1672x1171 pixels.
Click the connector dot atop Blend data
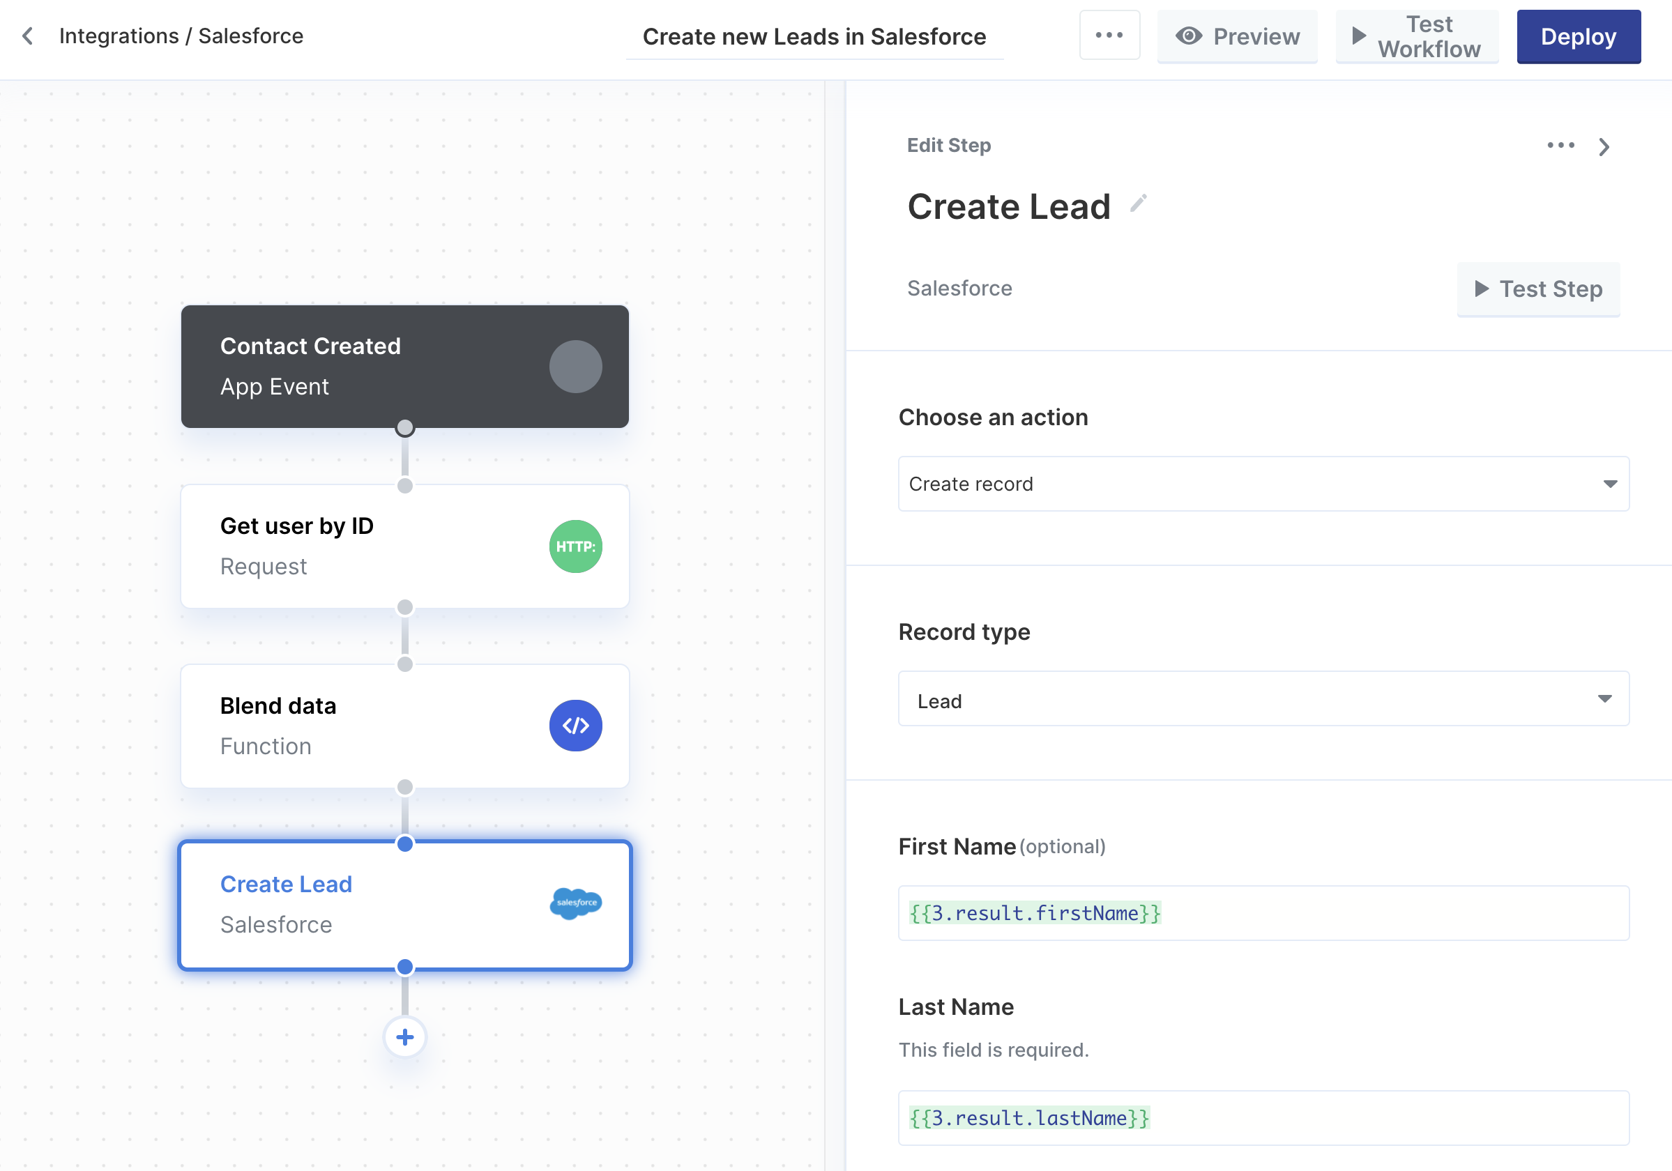tap(405, 664)
